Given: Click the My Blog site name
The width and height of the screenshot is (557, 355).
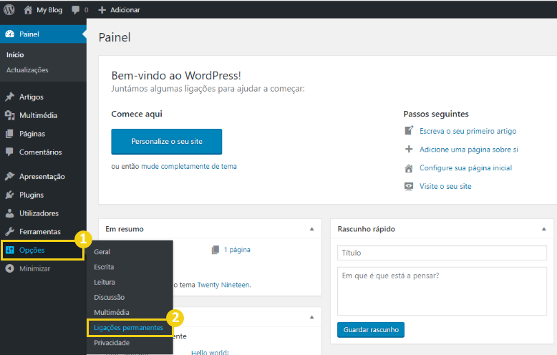Looking at the screenshot, I should pos(49,10).
